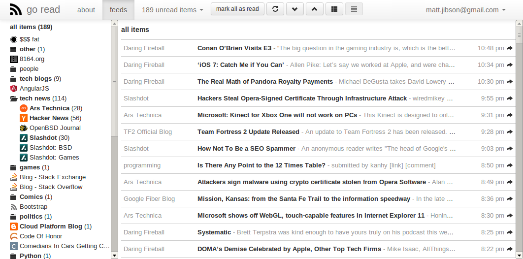This screenshot has width=523, height=259.
Task: Click main list scrollbar up arrow
Action: pos(520,24)
